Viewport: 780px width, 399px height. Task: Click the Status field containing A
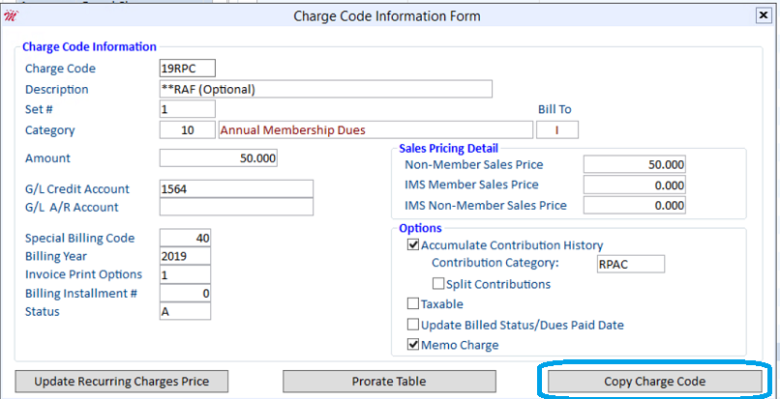tap(185, 311)
